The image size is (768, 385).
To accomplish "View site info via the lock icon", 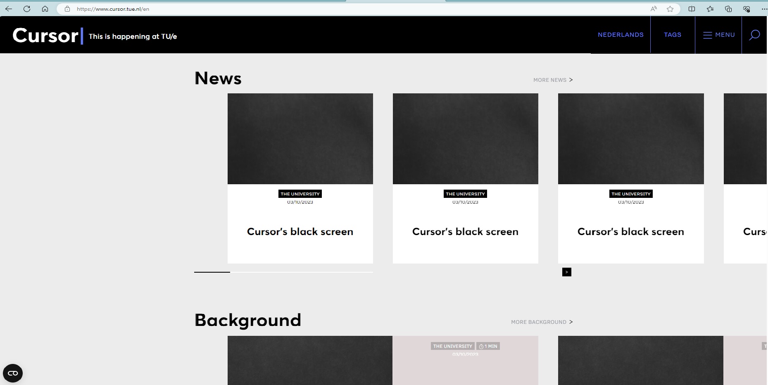I will pyautogui.click(x=67, y=9).
